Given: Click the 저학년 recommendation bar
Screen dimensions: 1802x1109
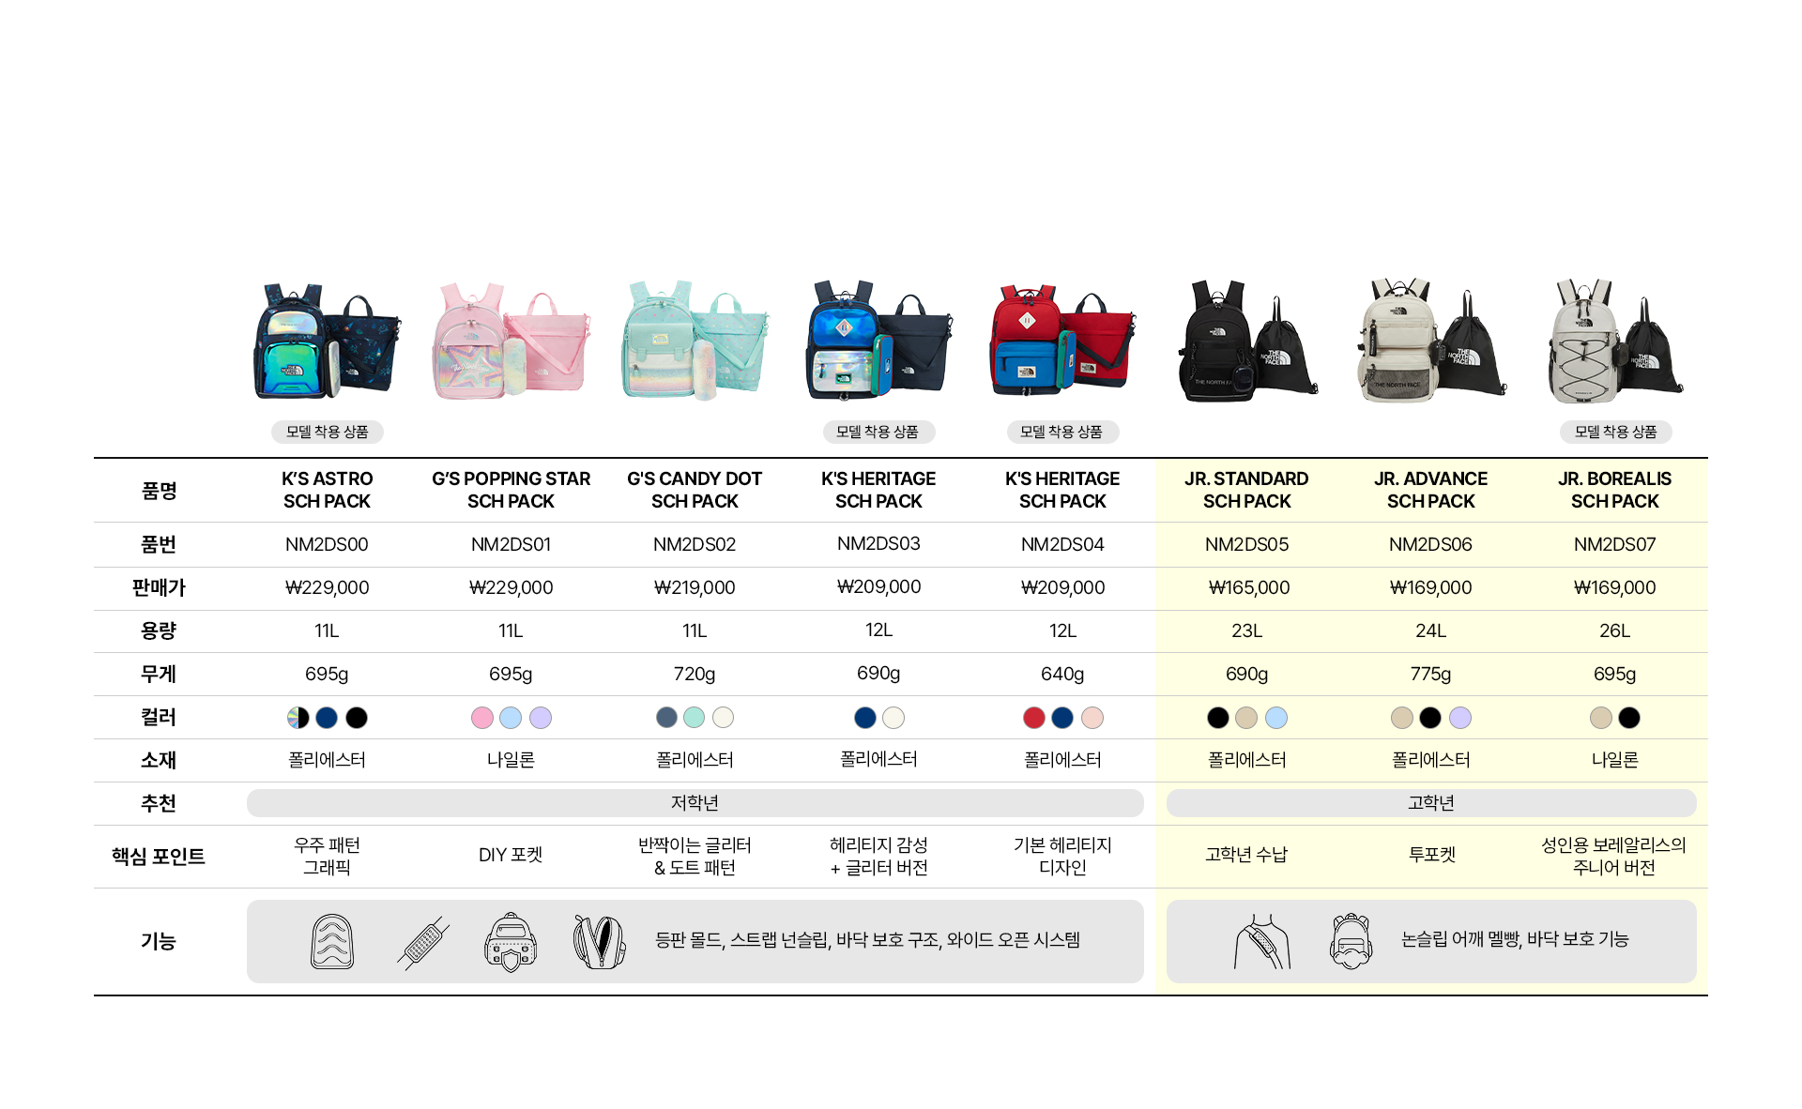Looking at the screenshot, I should tap(695, 803).
